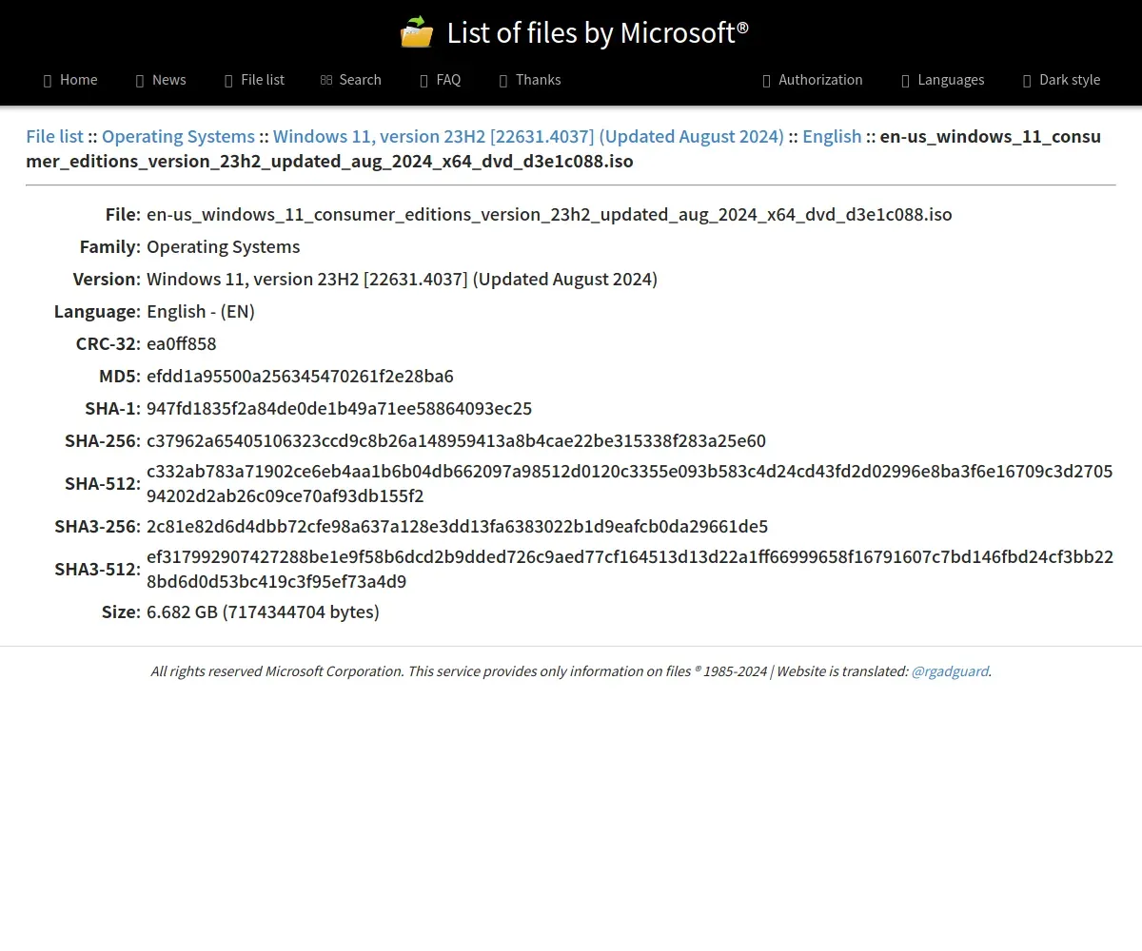Click Size value '6.682 GB'
1142x951 pixels.
[x=263, y=612]
